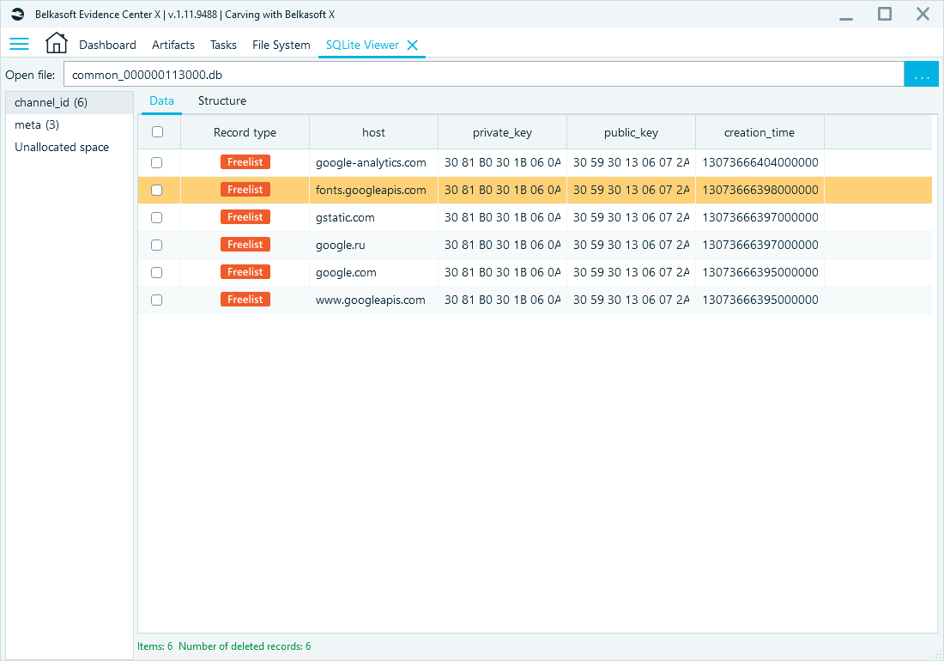Toggle the select-all header checkbox
The height and width of the screenshot is (661, 944).
point(157,132)
